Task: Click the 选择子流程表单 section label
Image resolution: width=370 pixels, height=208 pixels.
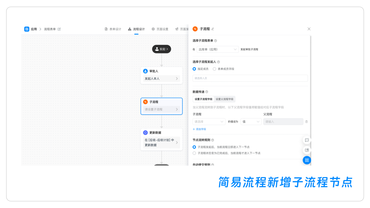Action: pyautogui.click(x=203, y=41)
